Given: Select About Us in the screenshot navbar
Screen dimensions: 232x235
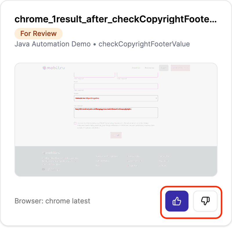Looking at the screenshot, I should pos(136,68).
